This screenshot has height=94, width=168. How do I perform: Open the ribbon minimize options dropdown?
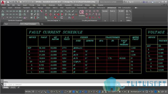pos(138,8)
